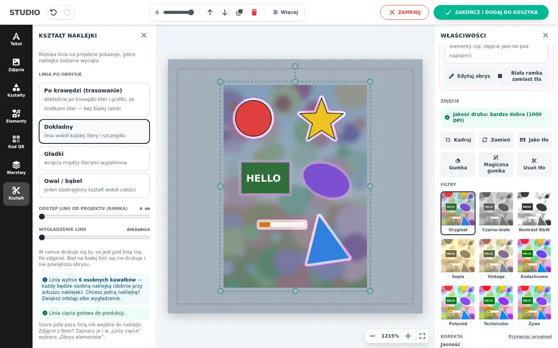
Task: Apply the Czarno-białe filter thumbnail
Action: coord(496,213)
